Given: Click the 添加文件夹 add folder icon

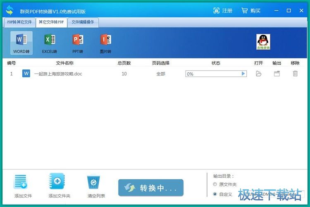Looking at the screenshot, I should pos(57,181).
